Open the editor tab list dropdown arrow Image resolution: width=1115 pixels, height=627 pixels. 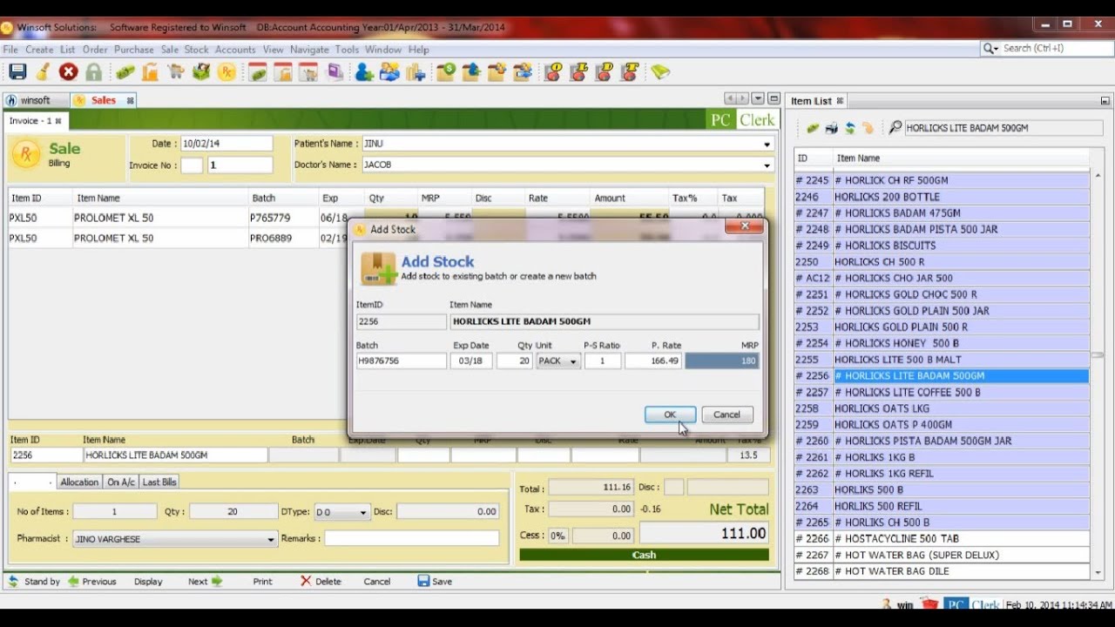point(758,99)
